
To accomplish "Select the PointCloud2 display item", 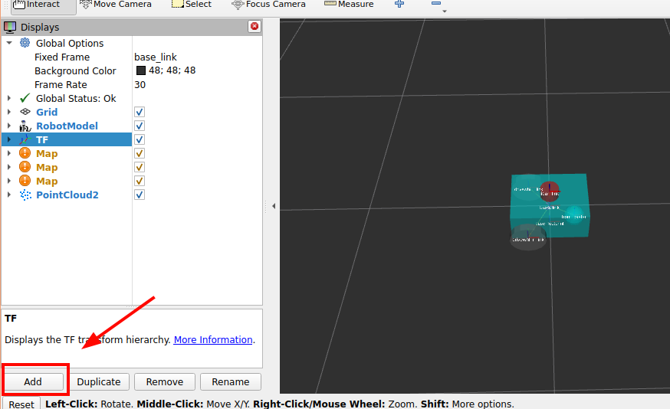I will click(67, 195).
